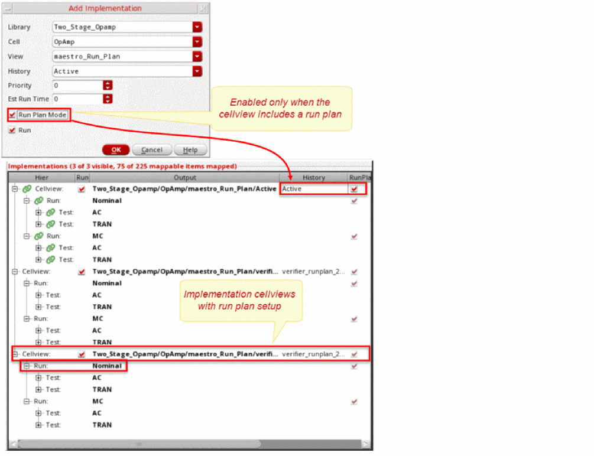Open the Library dropdown arrow
This screenshot has width=594, height=456.
click(x=197, y=27)
